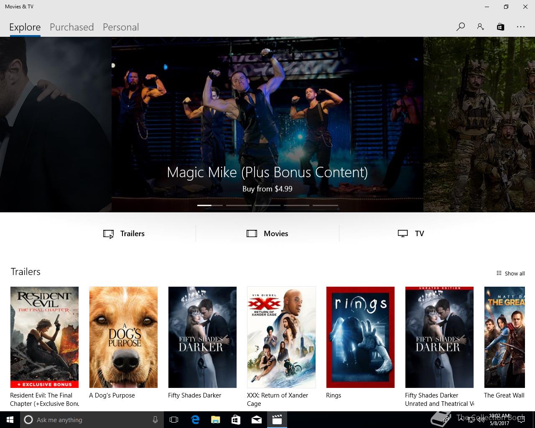Open A Dog's Purpose poster
535x428 pixels.
coord(123,337)
